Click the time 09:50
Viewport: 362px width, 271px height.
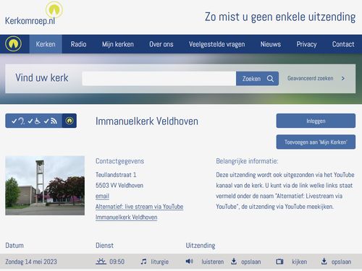click(x=117, y=262)
